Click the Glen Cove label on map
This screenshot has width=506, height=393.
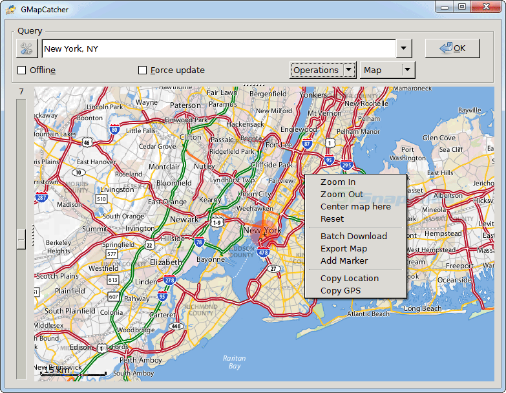(x=439, y=138)
